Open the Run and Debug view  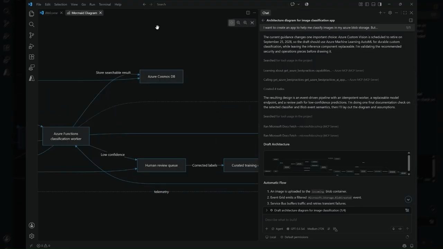click(x=31, y=46)
